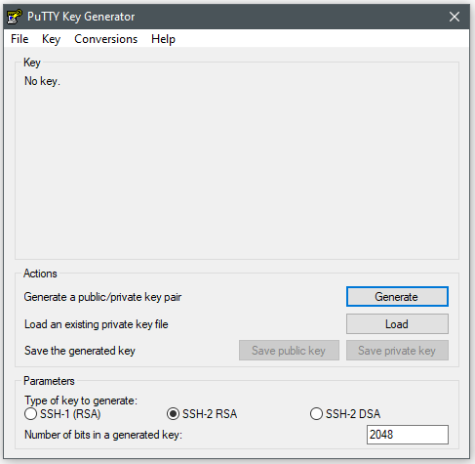Click the 'Save the generated key' label
This screenshot has height=464, width=475.
80,351
